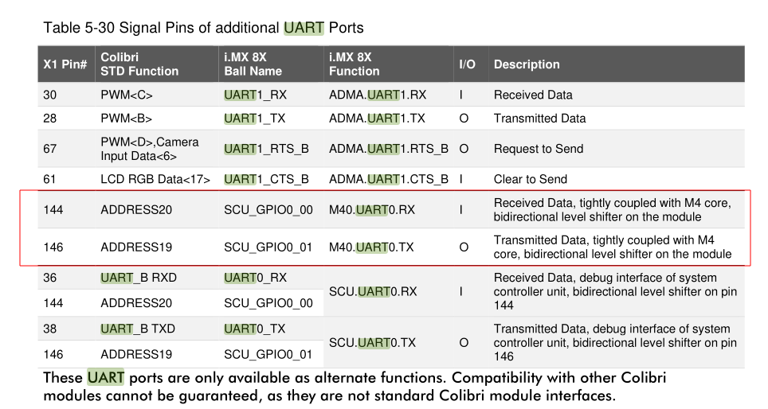
Task: Select the 'UART_B RXD' cell
Action: click(137, 278)
